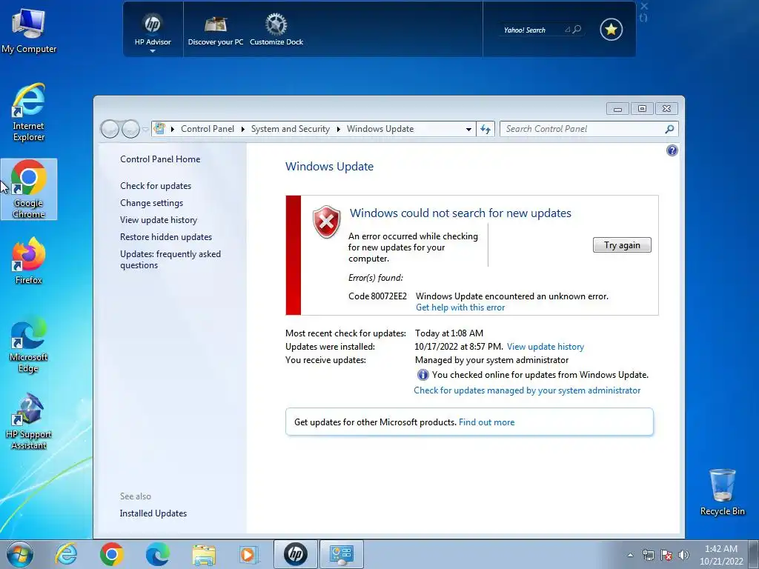Open HP Advisor in the dock

coord(153,30)
